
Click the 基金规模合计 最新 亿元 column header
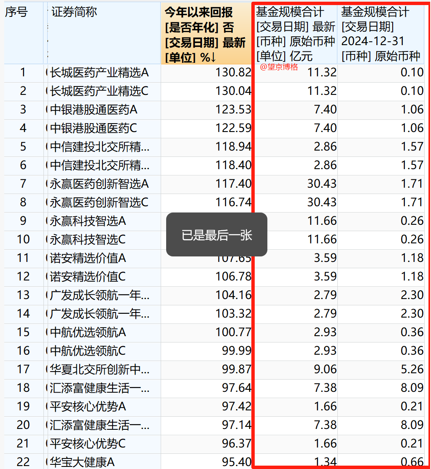pos(296,34)
